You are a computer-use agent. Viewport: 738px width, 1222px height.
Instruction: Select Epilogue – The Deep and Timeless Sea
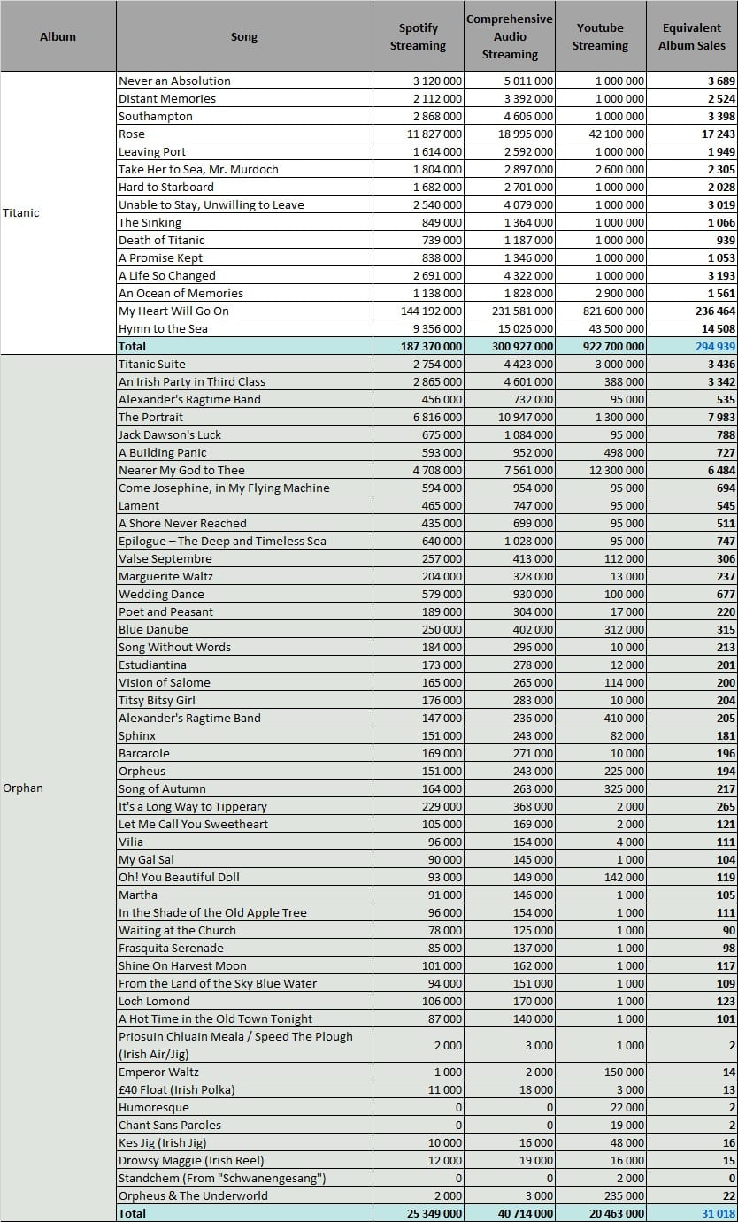[x=222, y=541]
